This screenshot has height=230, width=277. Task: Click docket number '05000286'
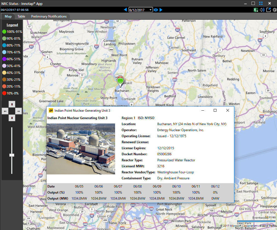(164, 154)
